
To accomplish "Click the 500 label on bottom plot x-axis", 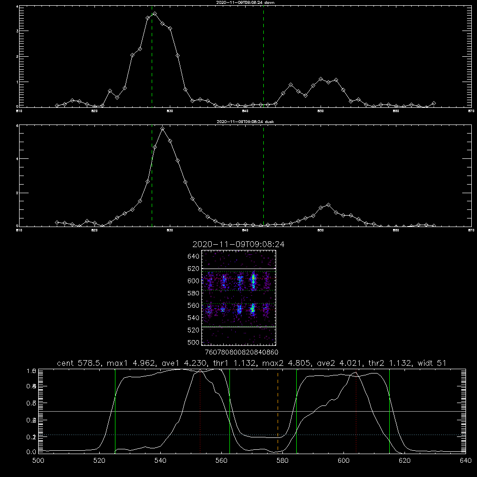I will pos(38,461).
